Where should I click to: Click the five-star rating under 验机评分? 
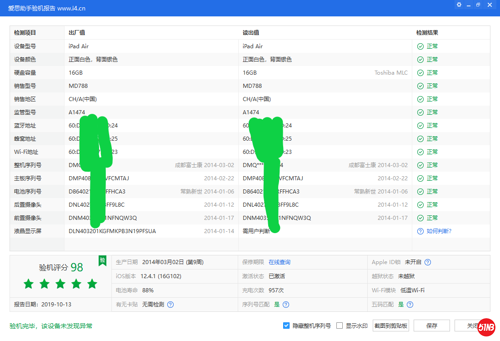60,284
